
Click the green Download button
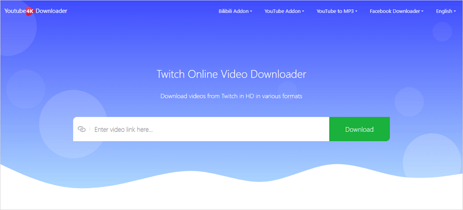click(x=359, y=129)
